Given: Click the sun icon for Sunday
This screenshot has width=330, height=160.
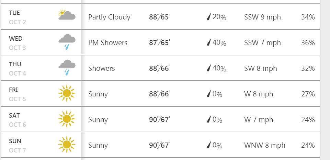Looking at the screenshot, I should (x=67, y=145).
